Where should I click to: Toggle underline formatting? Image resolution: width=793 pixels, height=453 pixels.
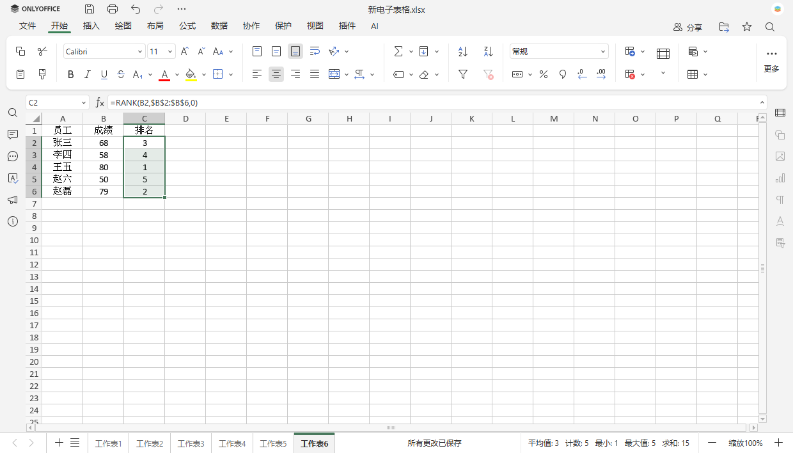pyautogui.click(x=104, y=74)
